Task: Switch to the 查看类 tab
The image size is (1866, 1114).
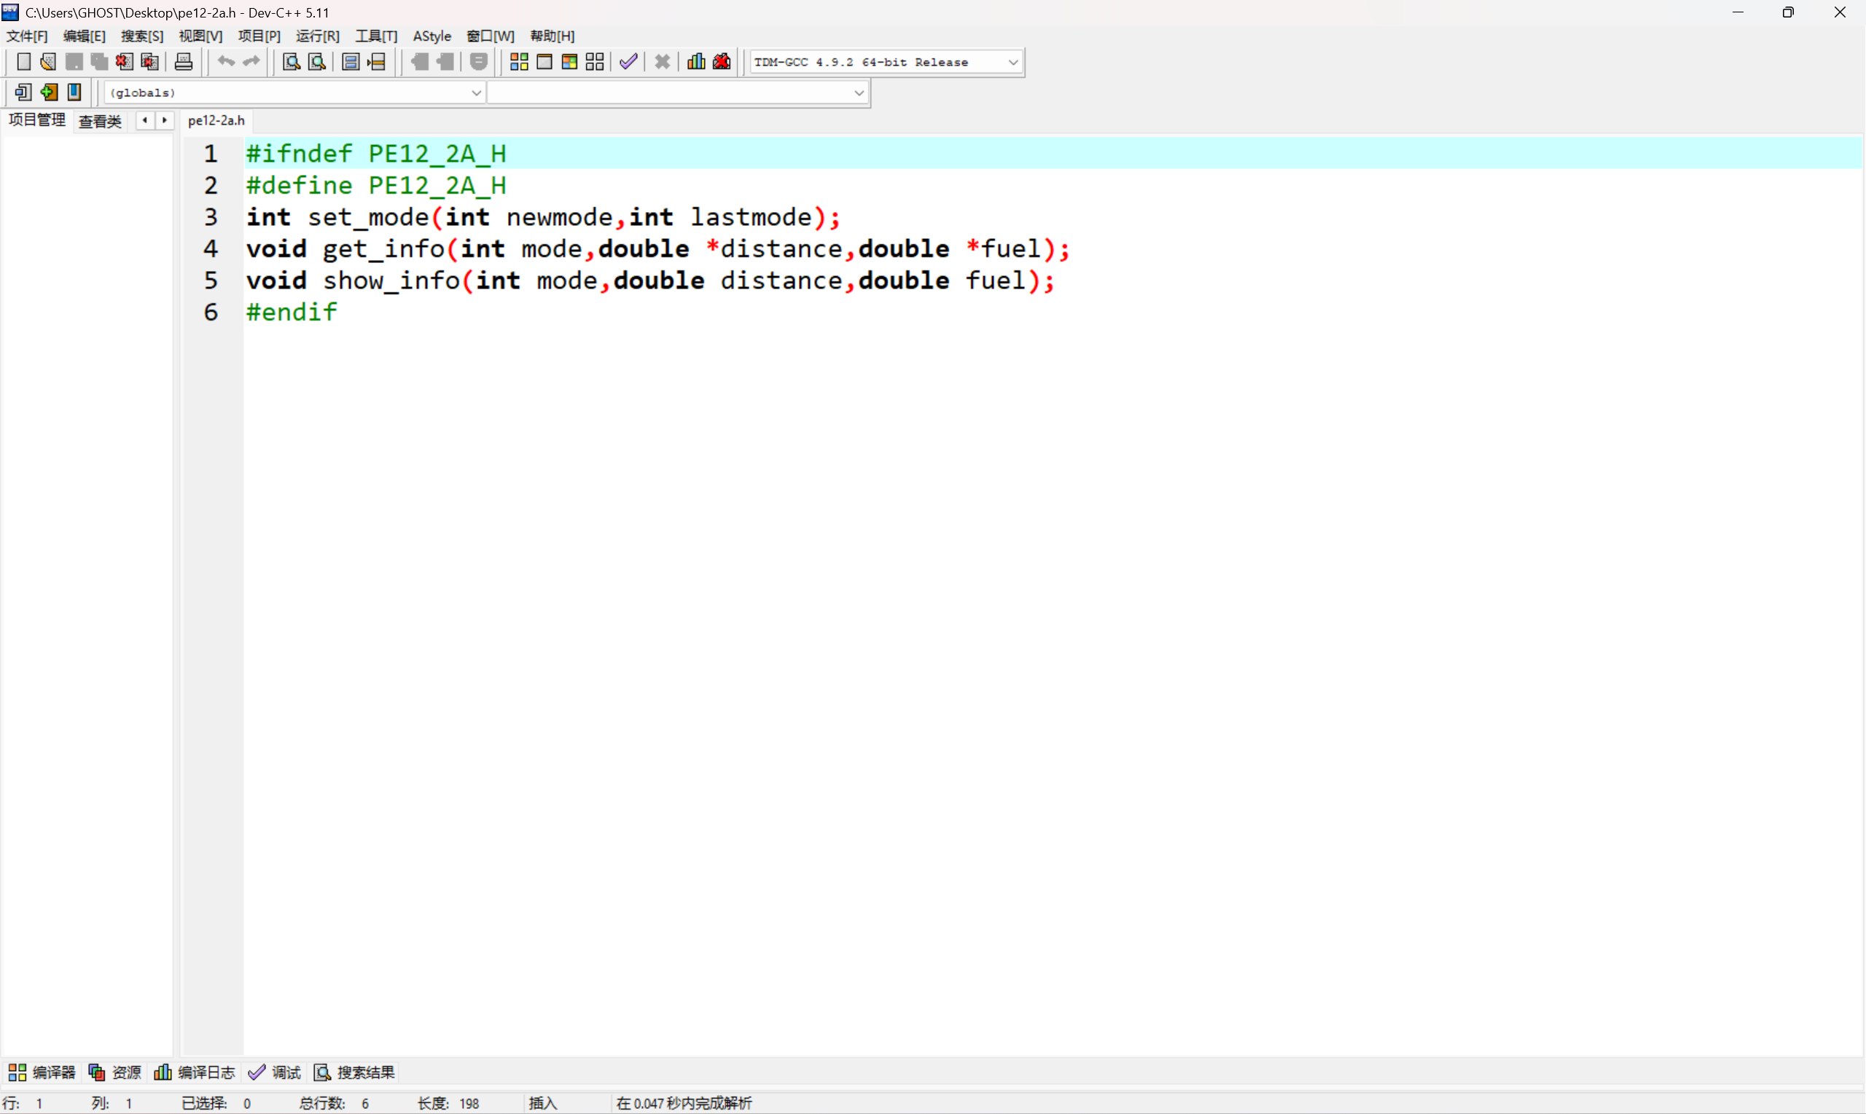Action: point(100,121)
